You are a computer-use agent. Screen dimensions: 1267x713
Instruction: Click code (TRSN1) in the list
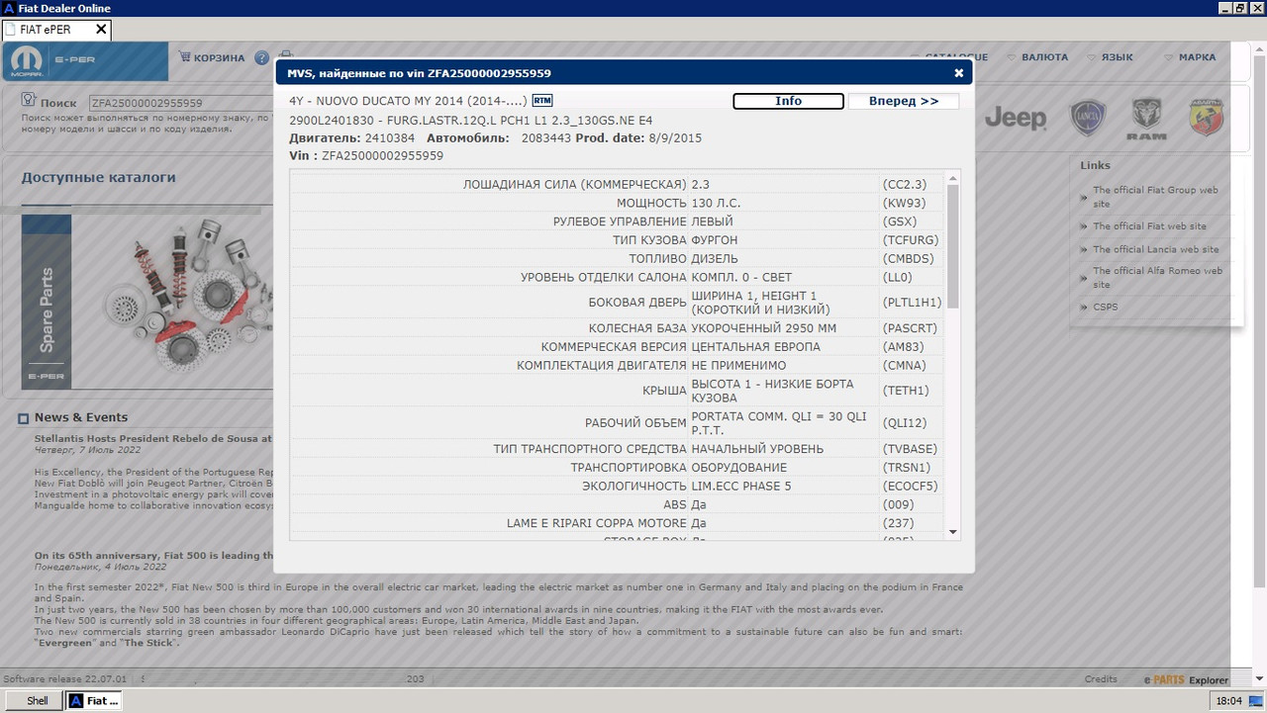pyautogui.click(x=907, y=468)
